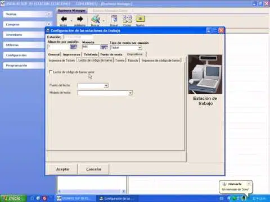This screenshot has height=202, width=270.
Task: Click the Hamachi notification icon
Action: point(224,184)
